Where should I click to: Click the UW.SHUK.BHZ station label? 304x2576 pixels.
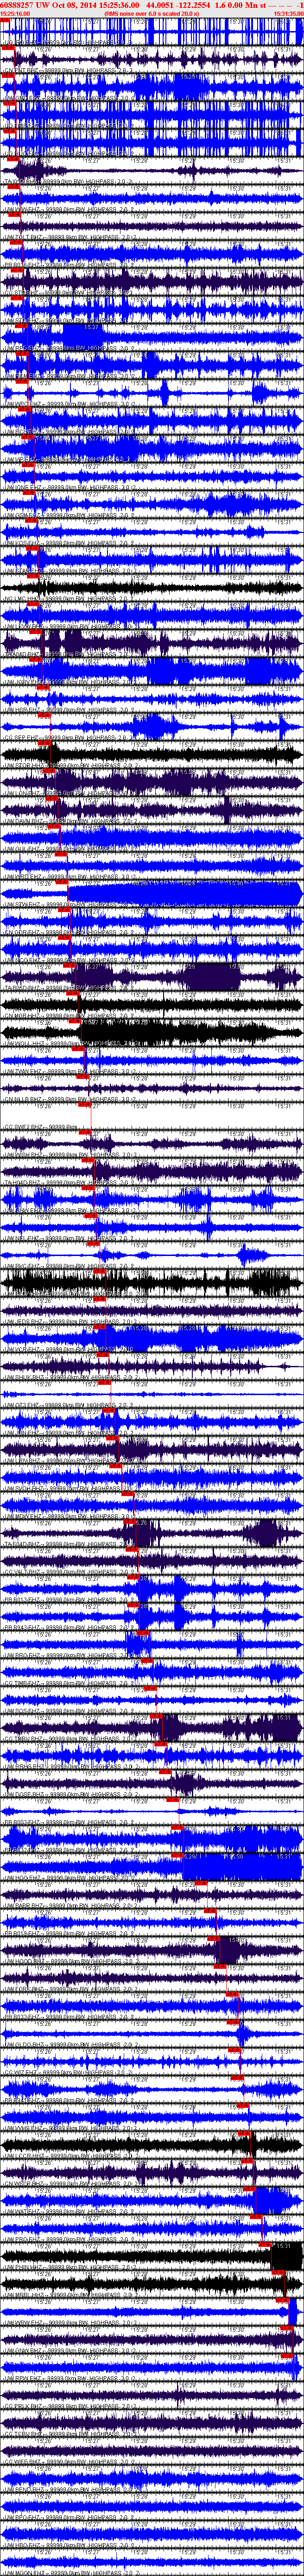25,1377
